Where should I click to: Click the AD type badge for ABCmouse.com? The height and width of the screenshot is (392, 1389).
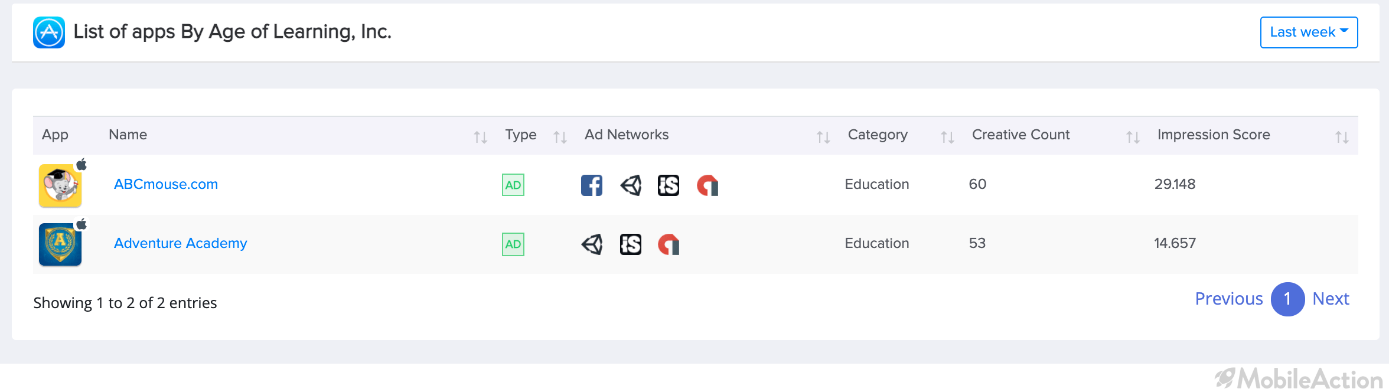[513, 185]
